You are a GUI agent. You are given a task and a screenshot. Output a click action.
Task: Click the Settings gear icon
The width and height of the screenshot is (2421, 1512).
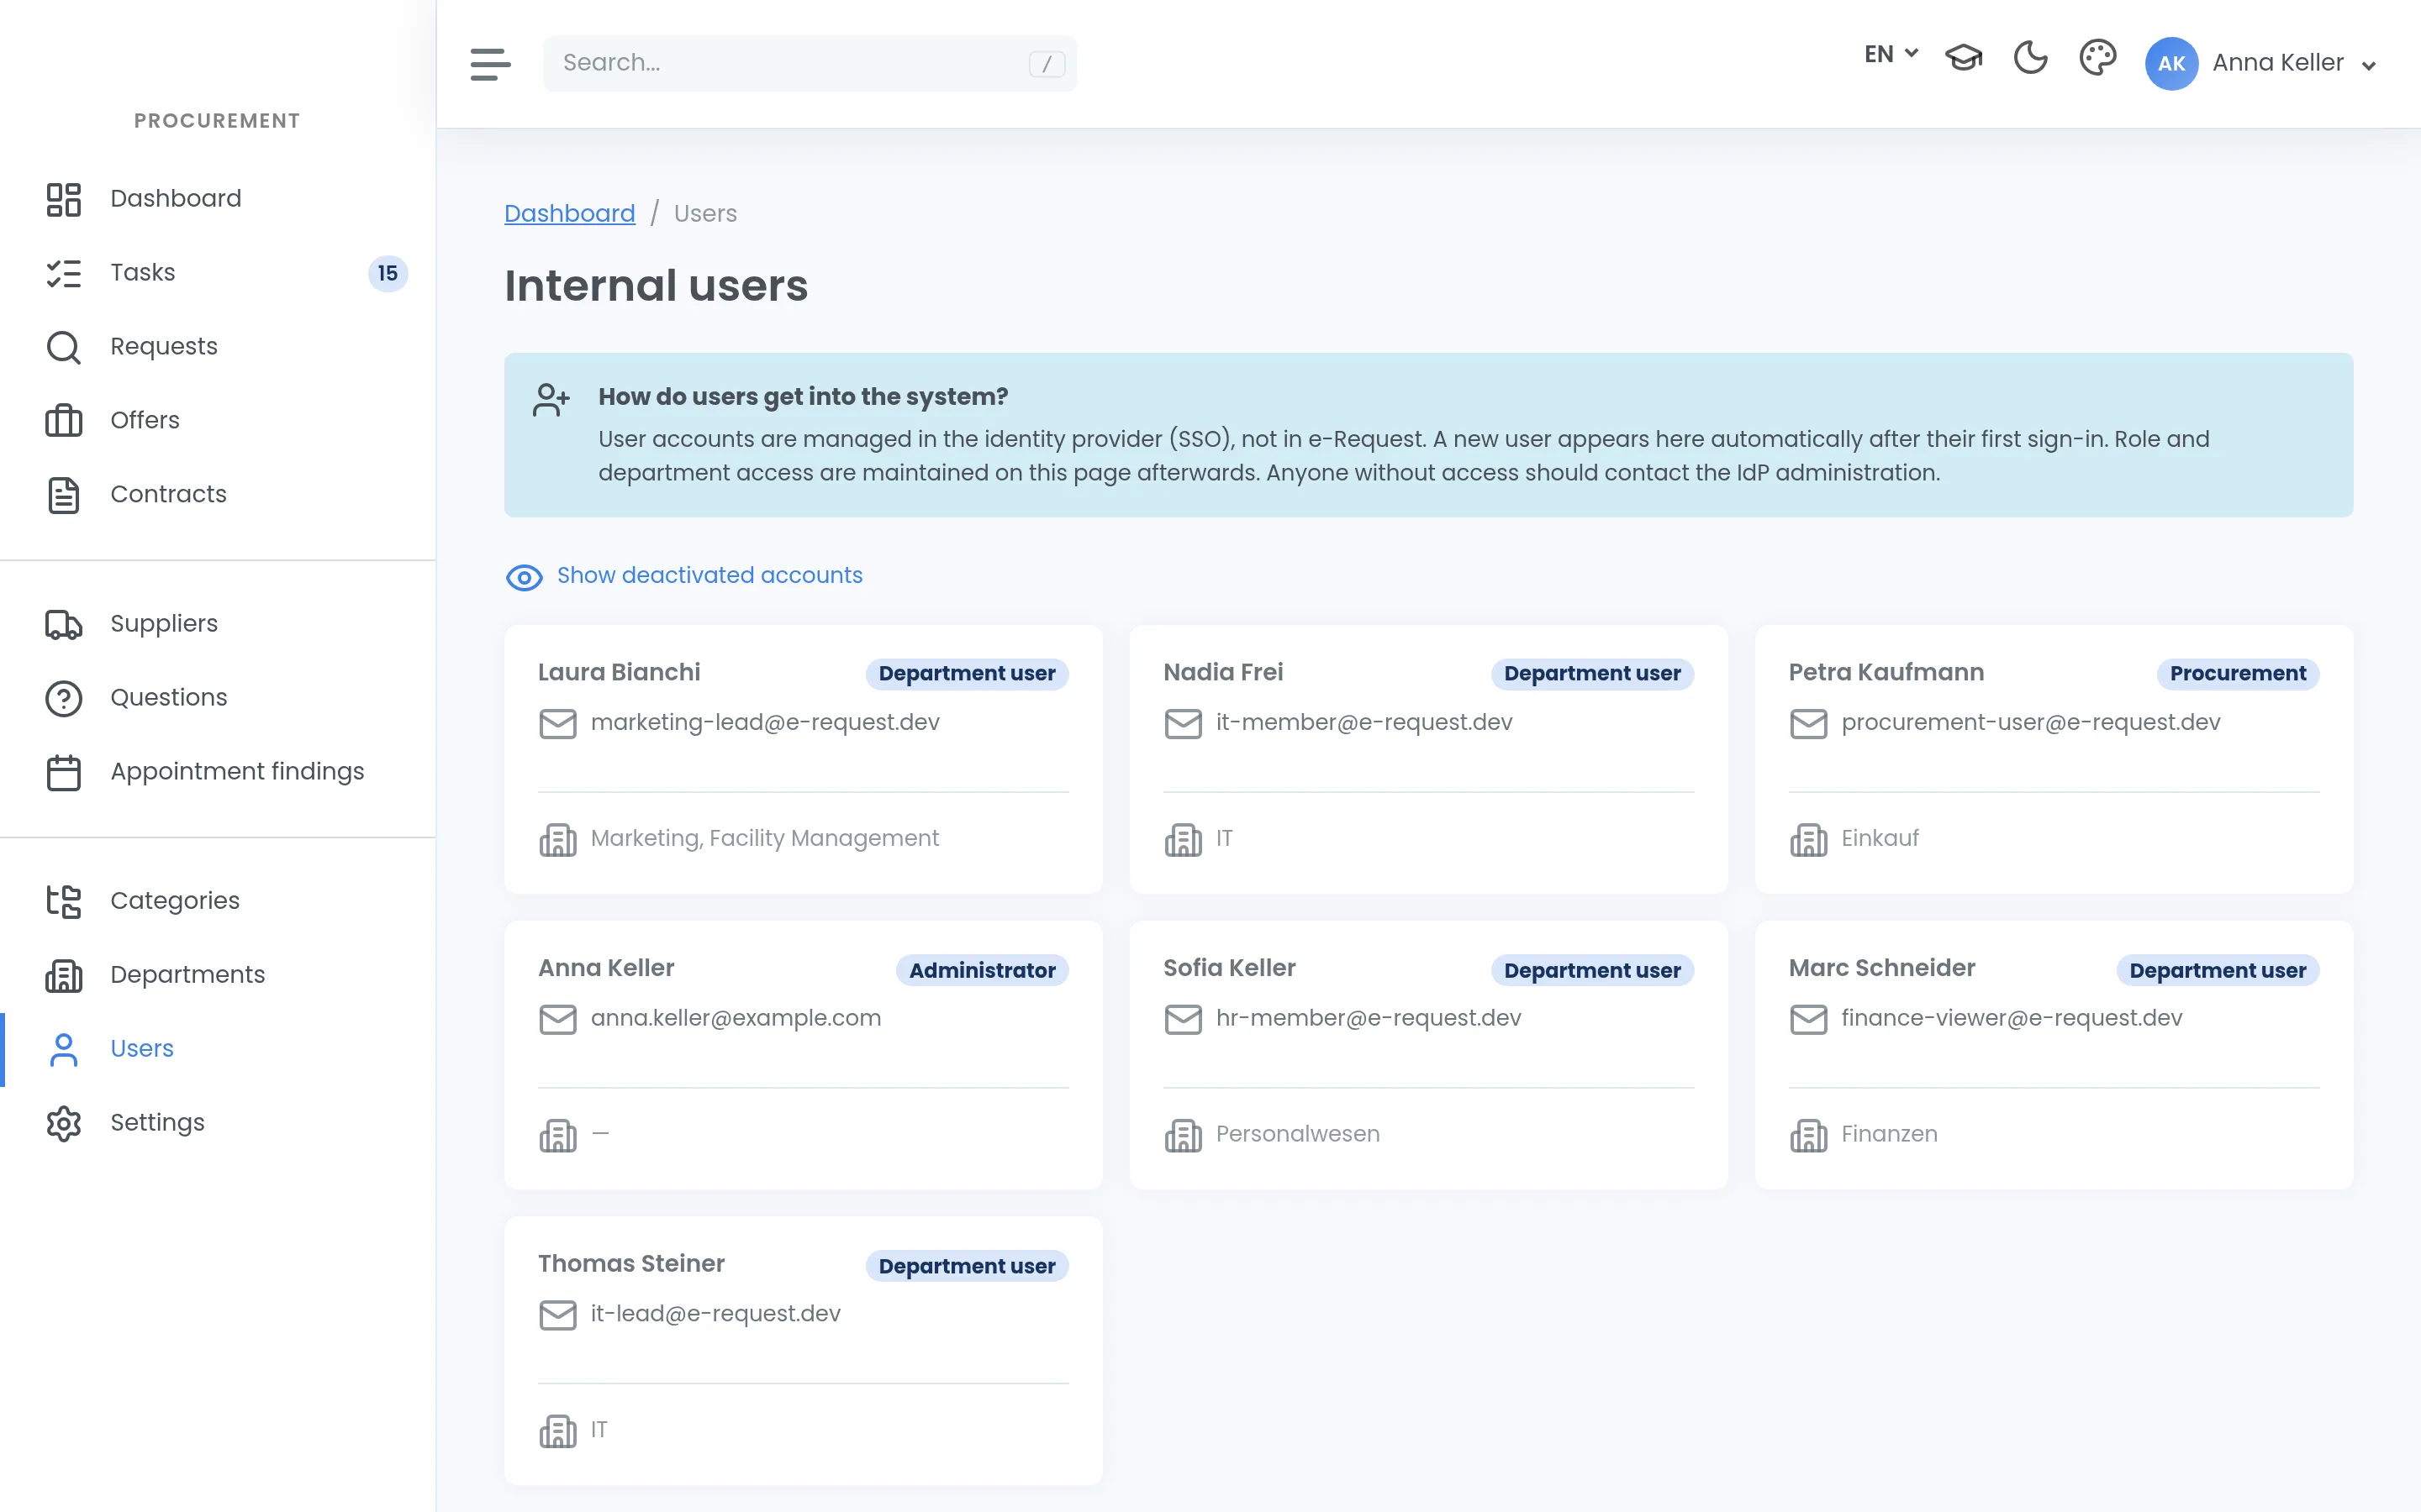pyautogui.click(x=64, y=1123)
